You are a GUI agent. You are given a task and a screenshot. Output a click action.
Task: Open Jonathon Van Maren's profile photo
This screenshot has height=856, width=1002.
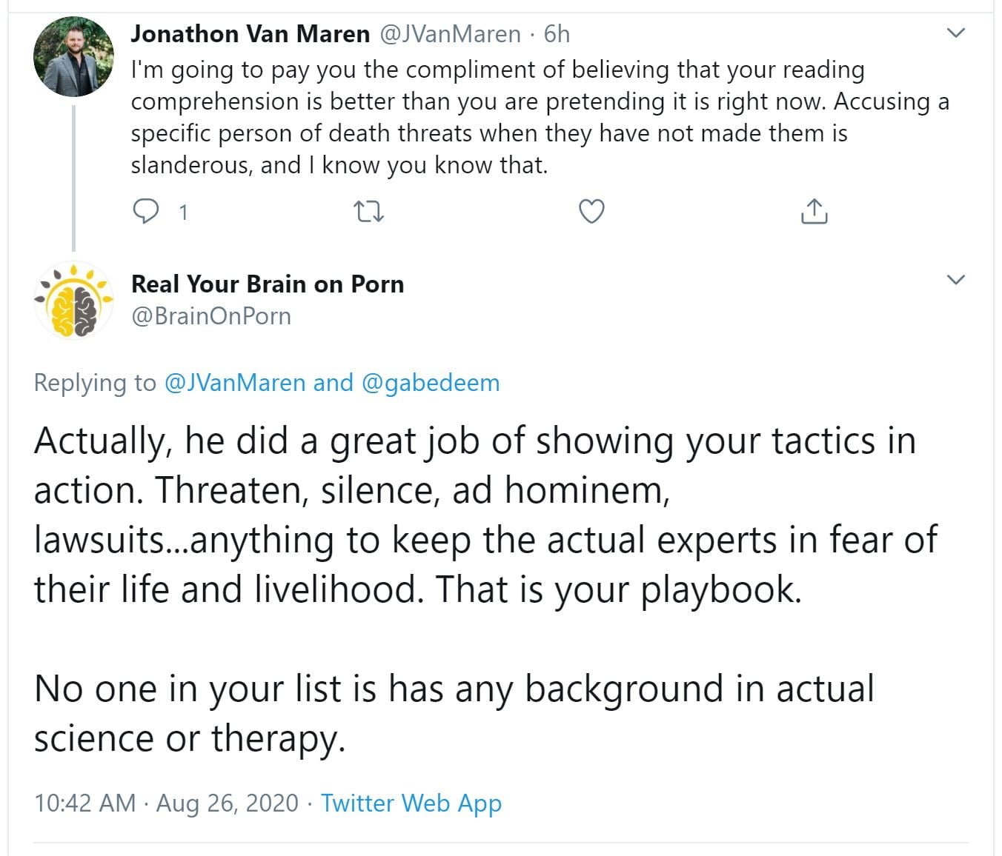pyautogui.click(x=73, y=57)
